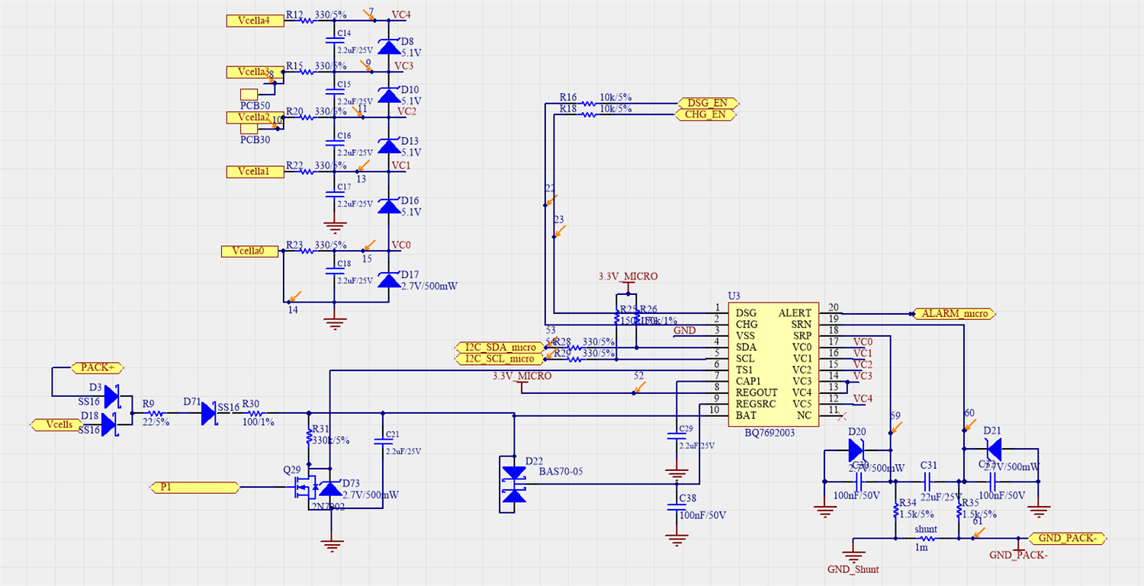The image size is (1144, 586).
Task: Click the red GND_PACK- power label
Action: (1018, 556)
